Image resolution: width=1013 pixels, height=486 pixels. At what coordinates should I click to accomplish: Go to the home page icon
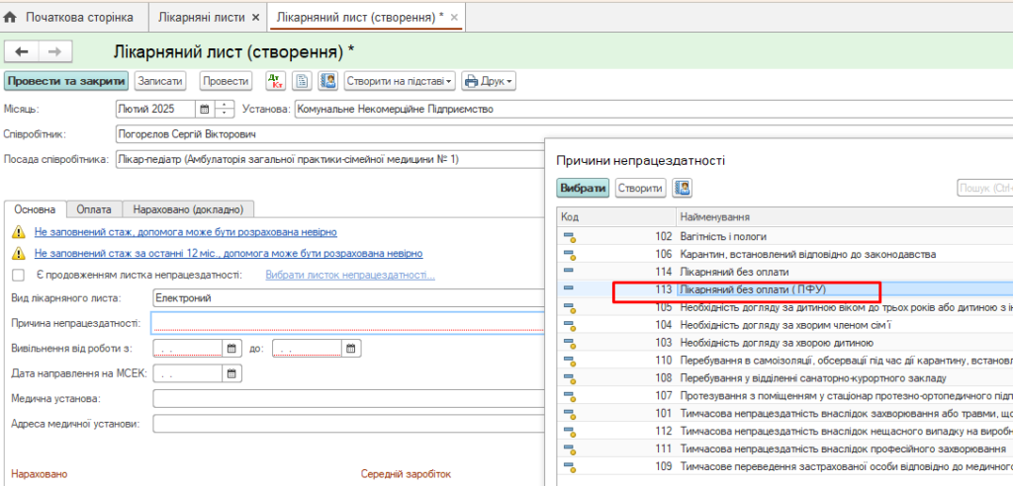11,17
